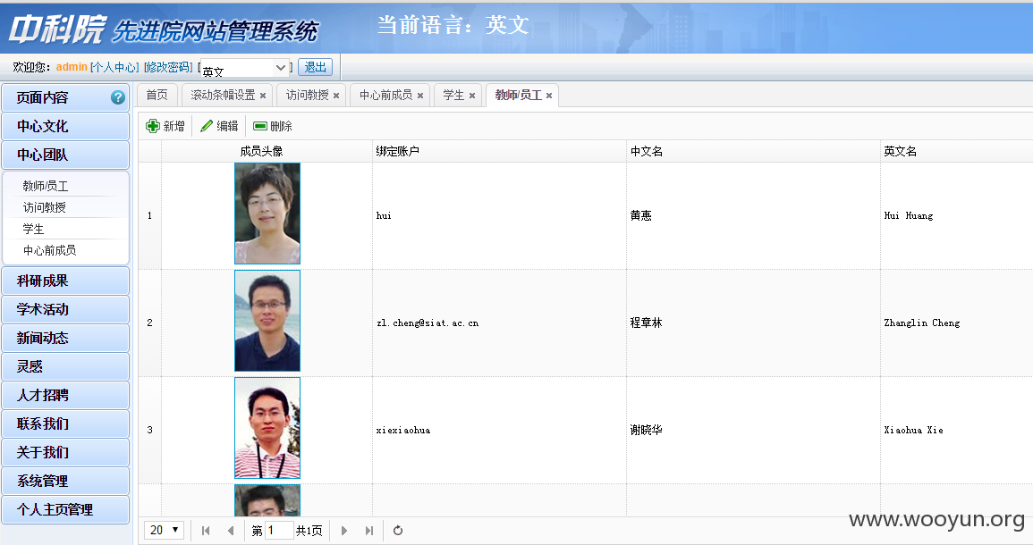Viewport: 1033px width, 545px height.
Task: Open the 修改密码 link
Action: [x=169, y=67]
